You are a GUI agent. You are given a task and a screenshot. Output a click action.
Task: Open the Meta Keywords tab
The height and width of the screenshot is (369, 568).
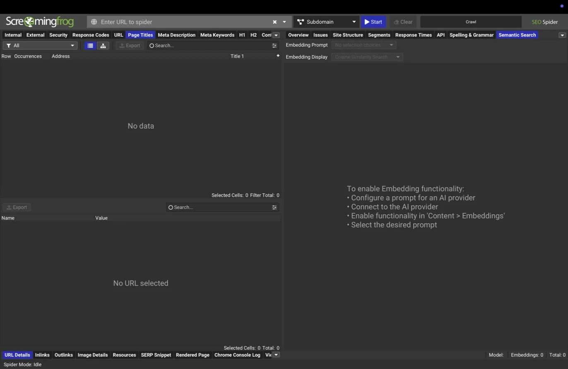(x=217, y=35)
